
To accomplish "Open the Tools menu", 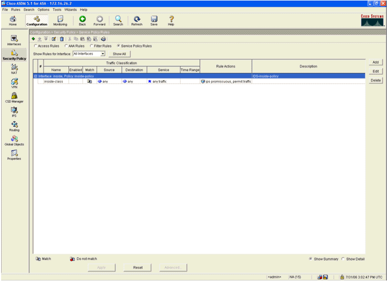I will [x=57, y=9].
